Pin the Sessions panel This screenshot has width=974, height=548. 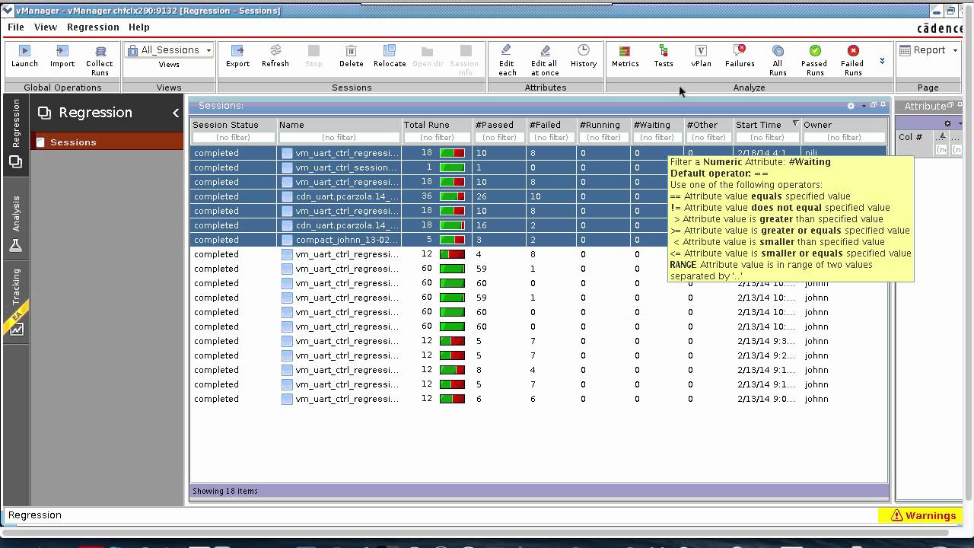[883, 105]
